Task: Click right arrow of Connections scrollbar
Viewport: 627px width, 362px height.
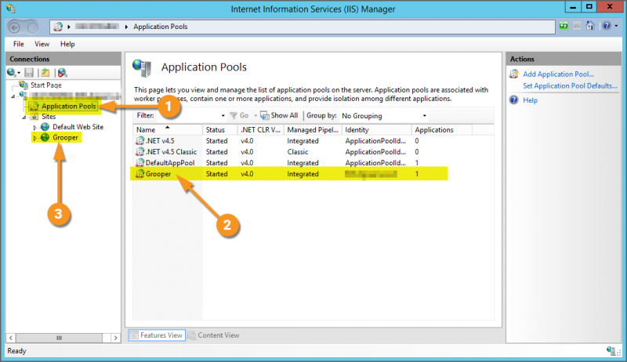Action: [x=115, y=338]
